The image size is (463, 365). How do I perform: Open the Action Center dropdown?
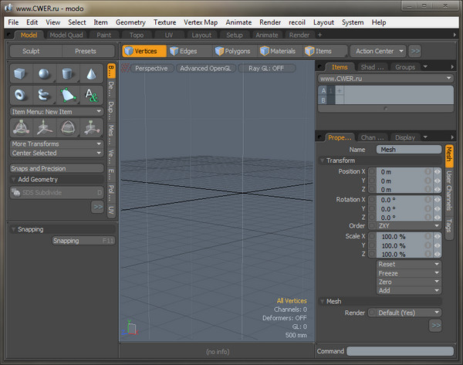(378, 51)
